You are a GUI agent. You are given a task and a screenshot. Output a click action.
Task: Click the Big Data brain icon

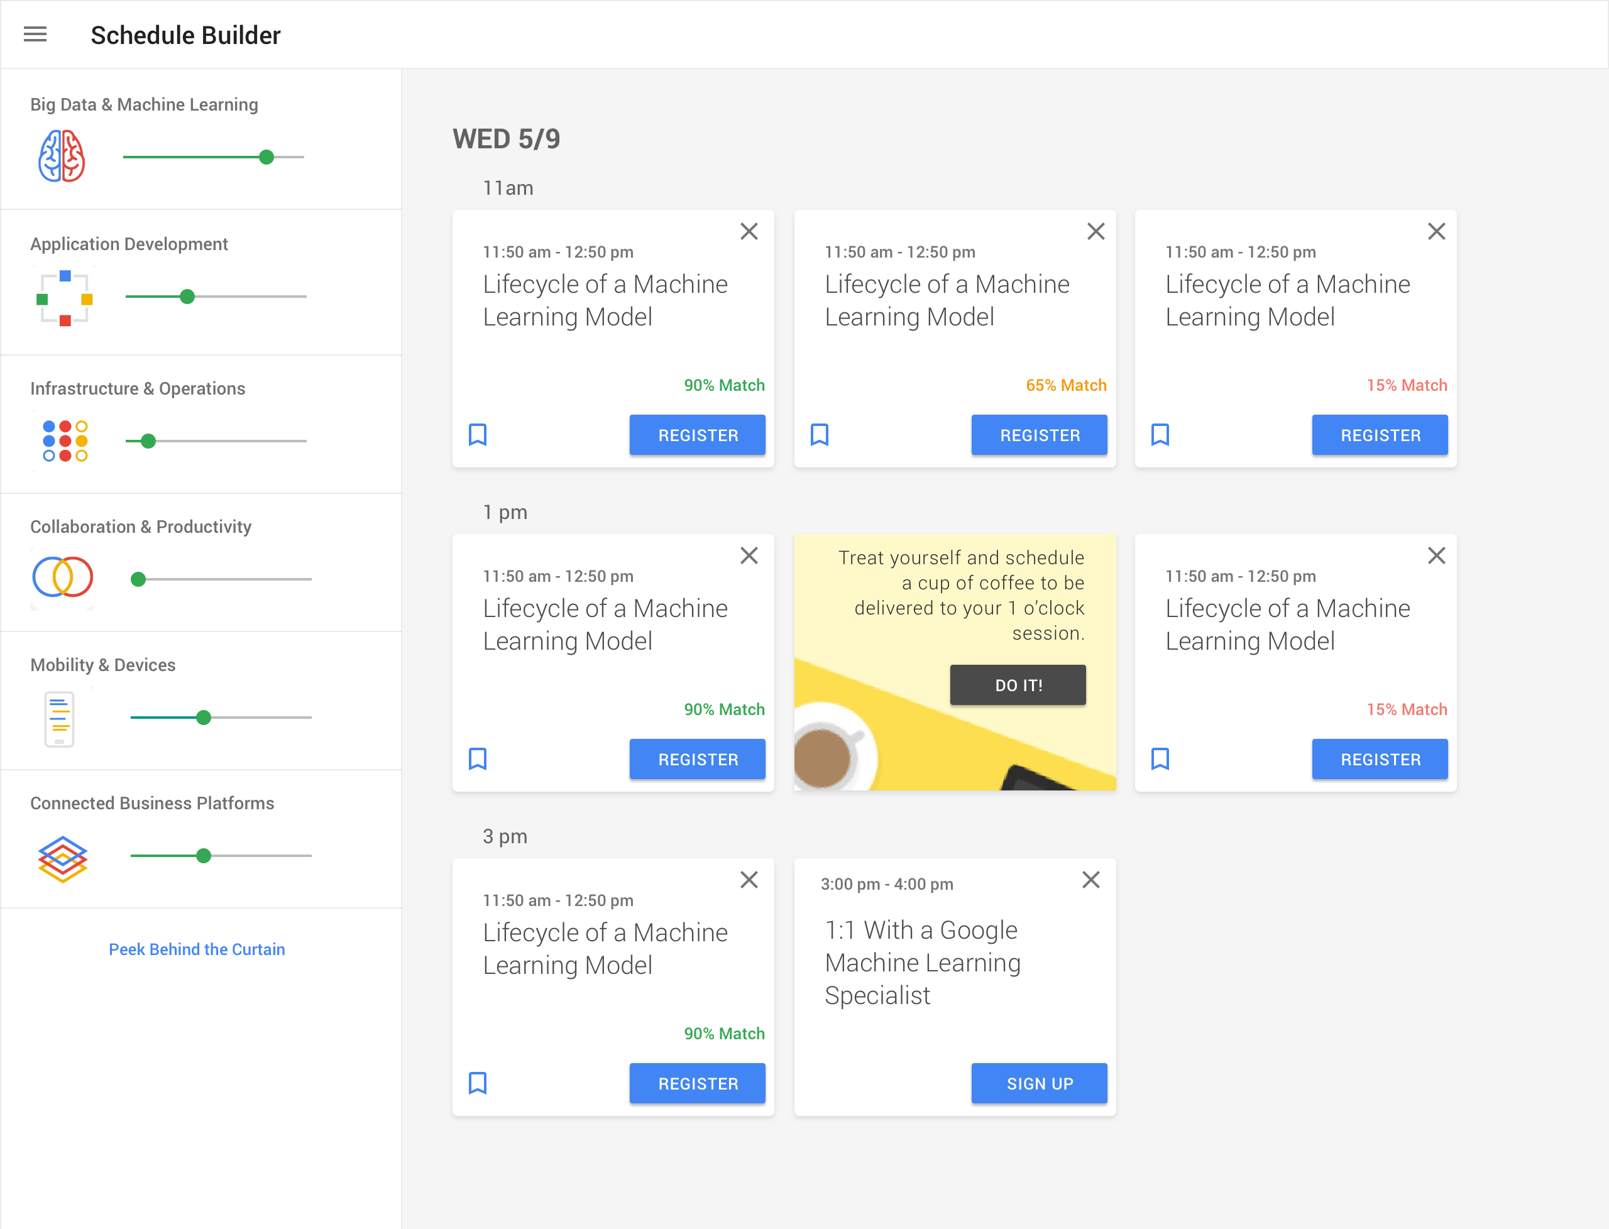coord(62,156)
